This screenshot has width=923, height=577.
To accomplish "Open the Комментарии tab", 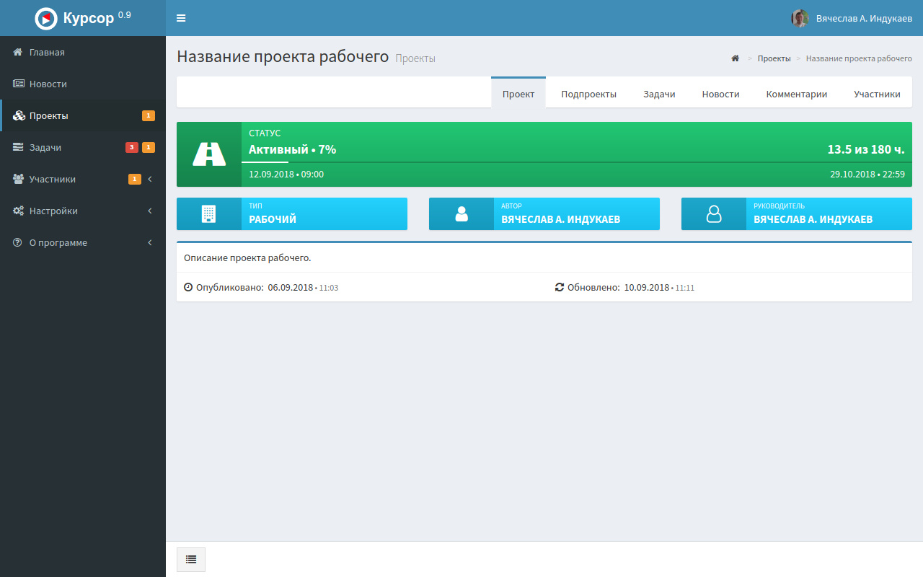I will (x=796, y=94).
